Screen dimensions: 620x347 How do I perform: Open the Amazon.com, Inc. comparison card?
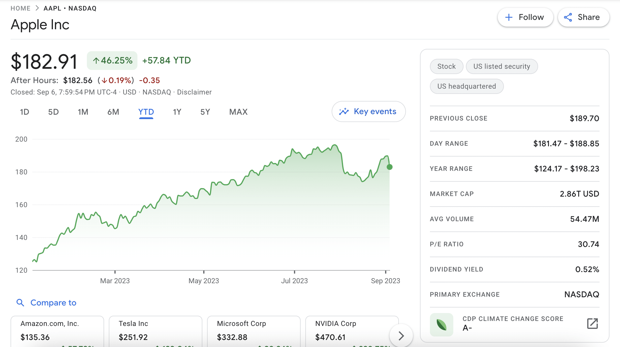click(x=57, y=331)
